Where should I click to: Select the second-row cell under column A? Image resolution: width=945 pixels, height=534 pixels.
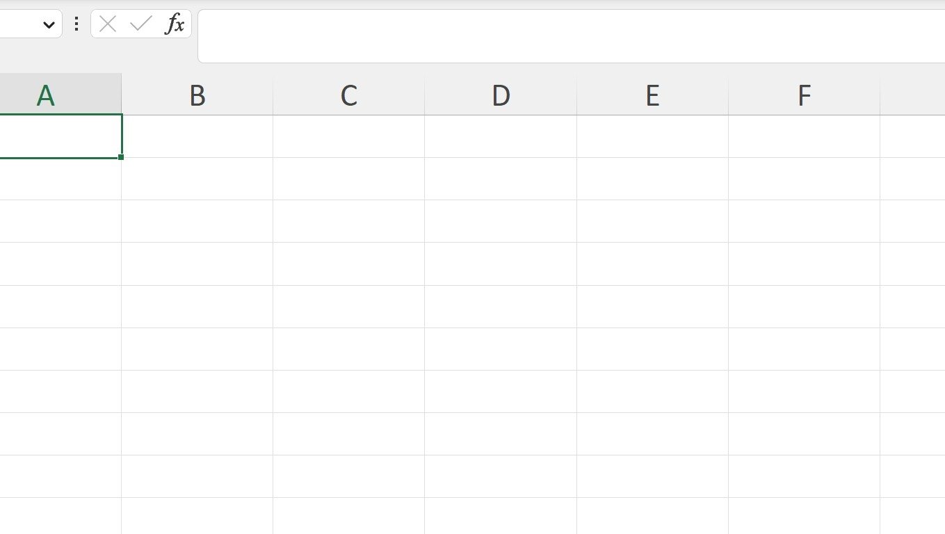click(60, 179)
